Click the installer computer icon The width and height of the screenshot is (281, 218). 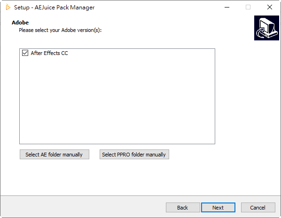pos(266,28)
